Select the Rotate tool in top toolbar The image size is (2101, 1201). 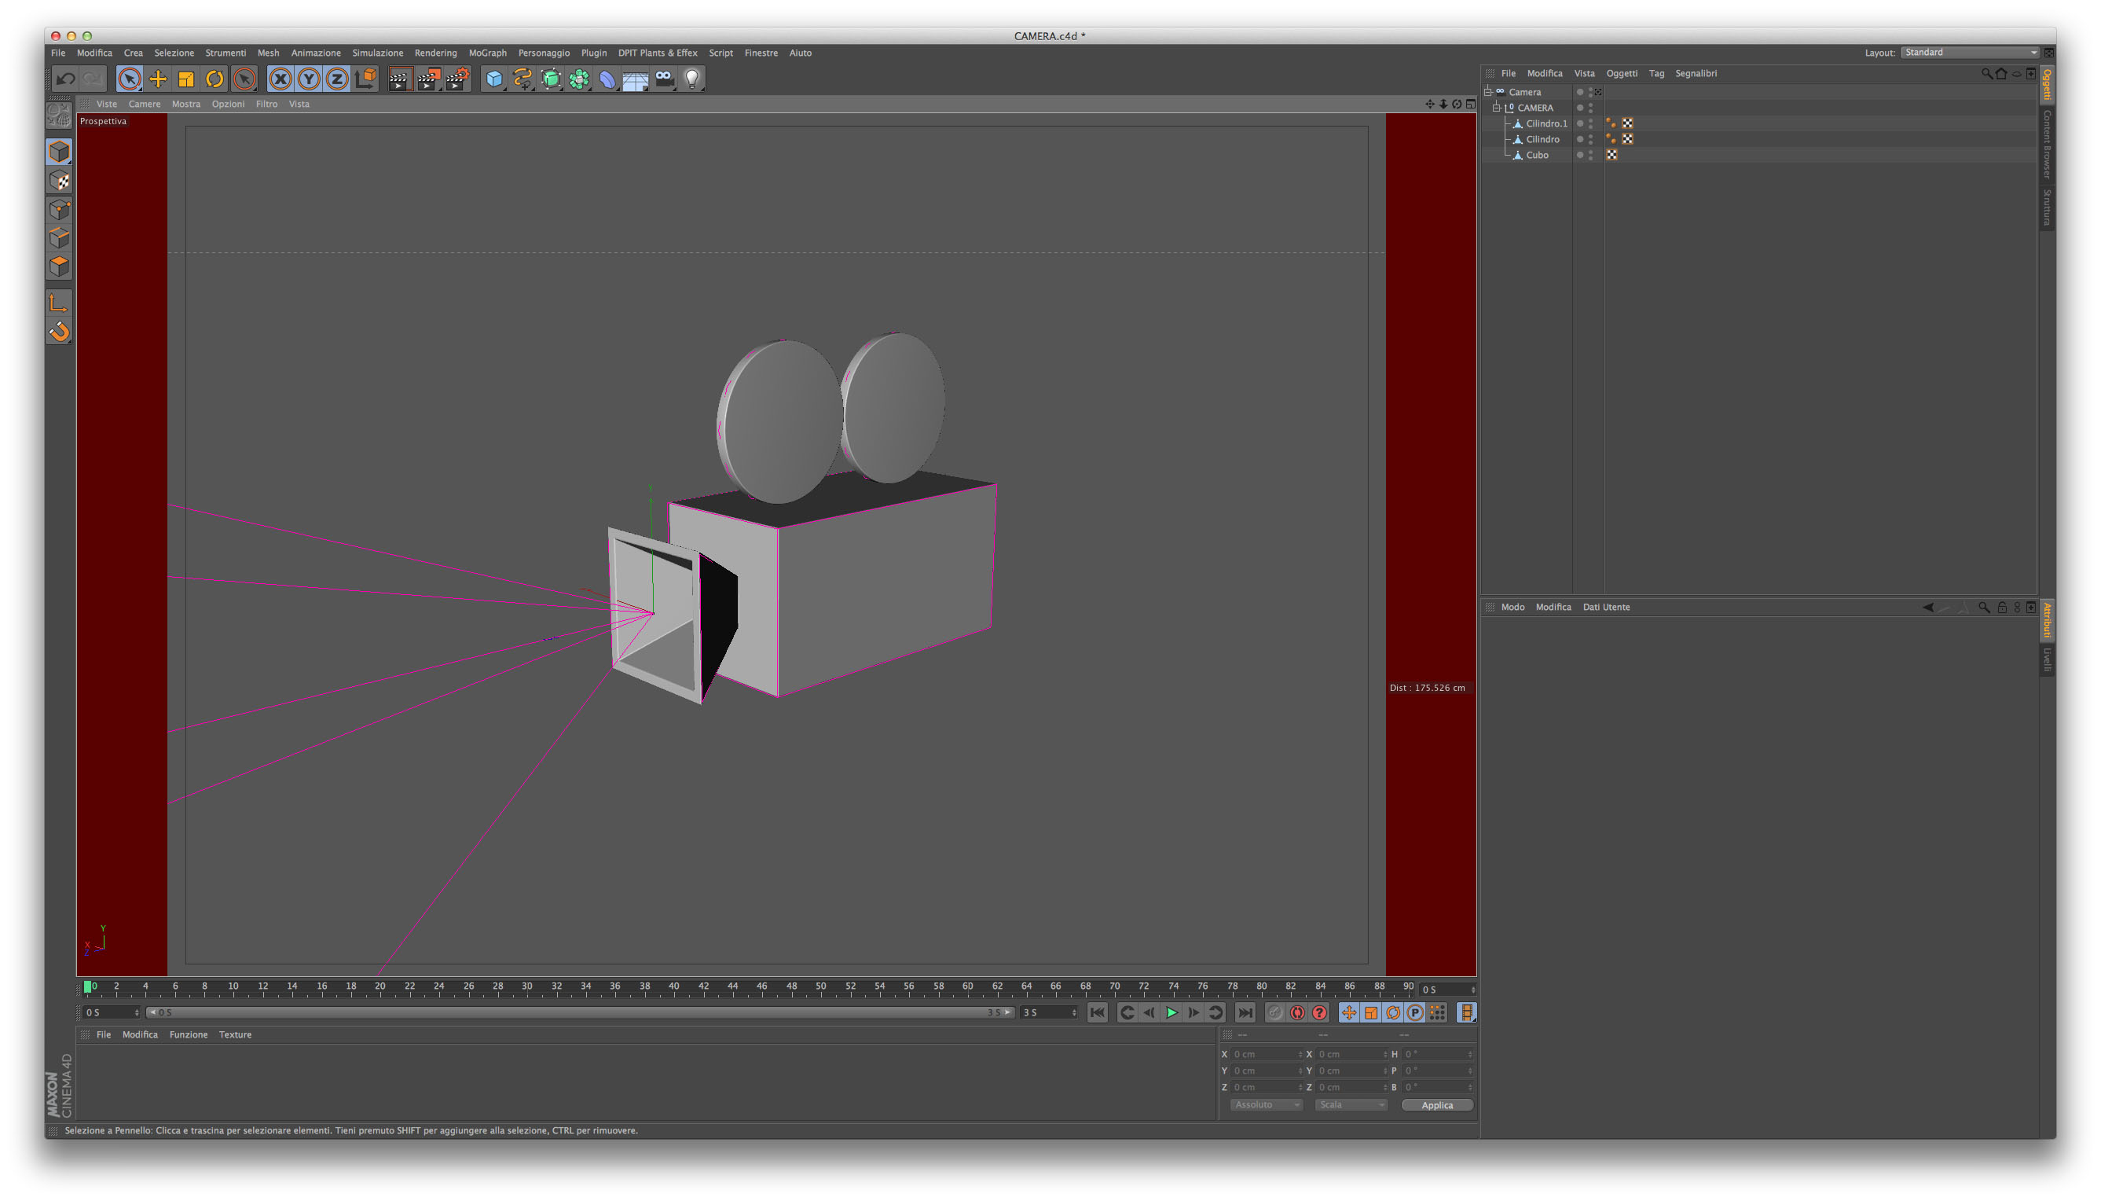pos(214,79)
